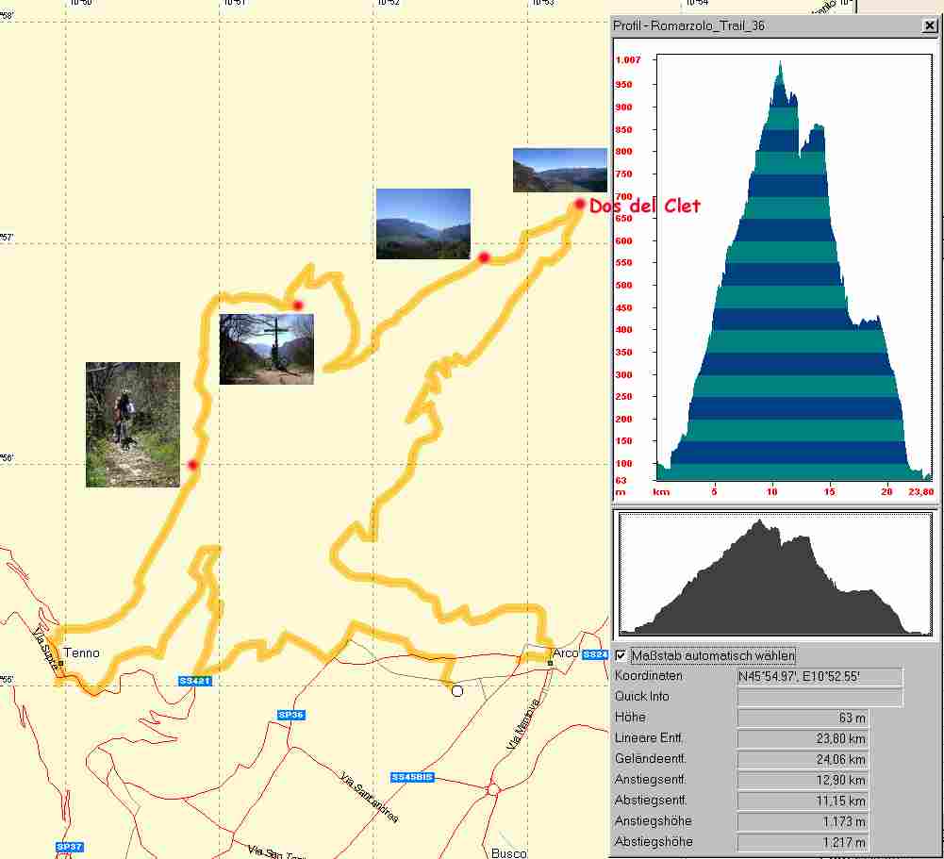This screenshot has width=944, height=859.
Task: Click the red waypoint beside the hiker photo
Action: 192,465
